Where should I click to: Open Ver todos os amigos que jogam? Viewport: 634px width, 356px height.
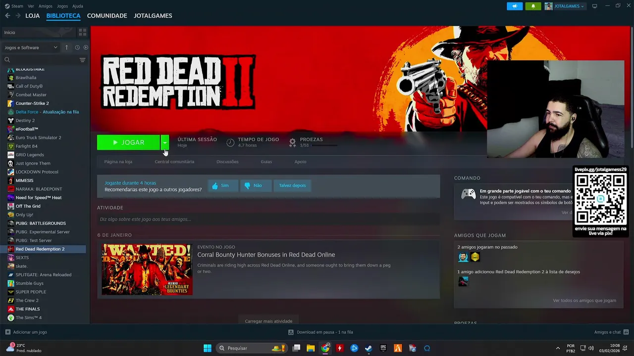click(584, 301)
